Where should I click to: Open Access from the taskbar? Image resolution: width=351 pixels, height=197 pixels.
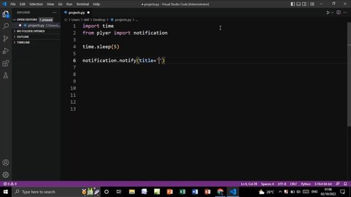pyautogui.click(x=207, y=192)
